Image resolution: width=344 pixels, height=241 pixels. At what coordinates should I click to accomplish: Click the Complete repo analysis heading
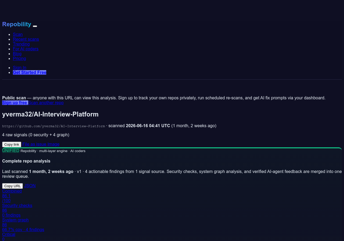tap(26, 161)
